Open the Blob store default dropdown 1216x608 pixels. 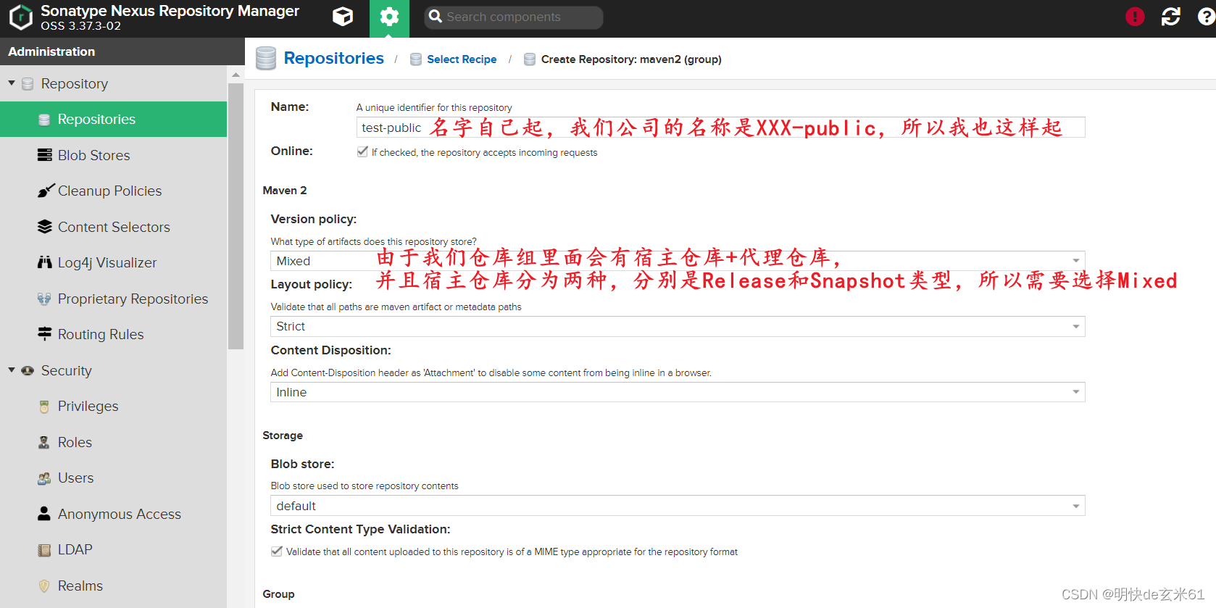[678, 506]
